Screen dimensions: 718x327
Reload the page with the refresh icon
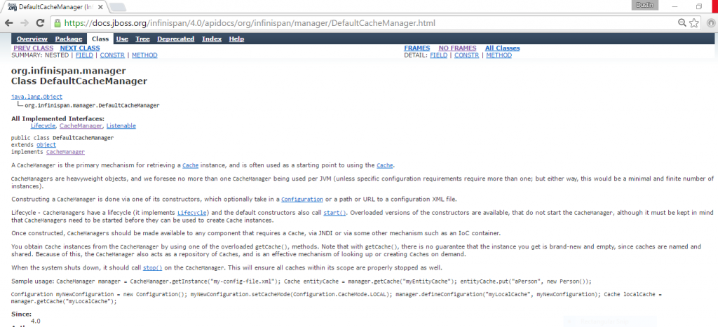(x=40, y=23)
